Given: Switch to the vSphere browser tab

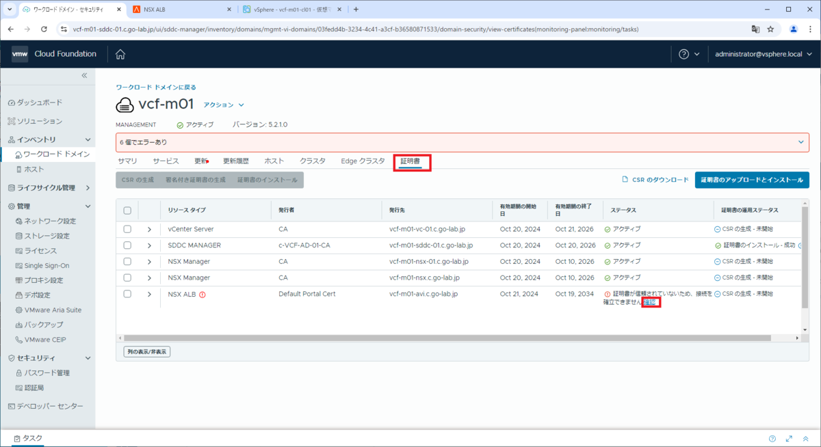Looking at the screenshot, I should (292, 10).
